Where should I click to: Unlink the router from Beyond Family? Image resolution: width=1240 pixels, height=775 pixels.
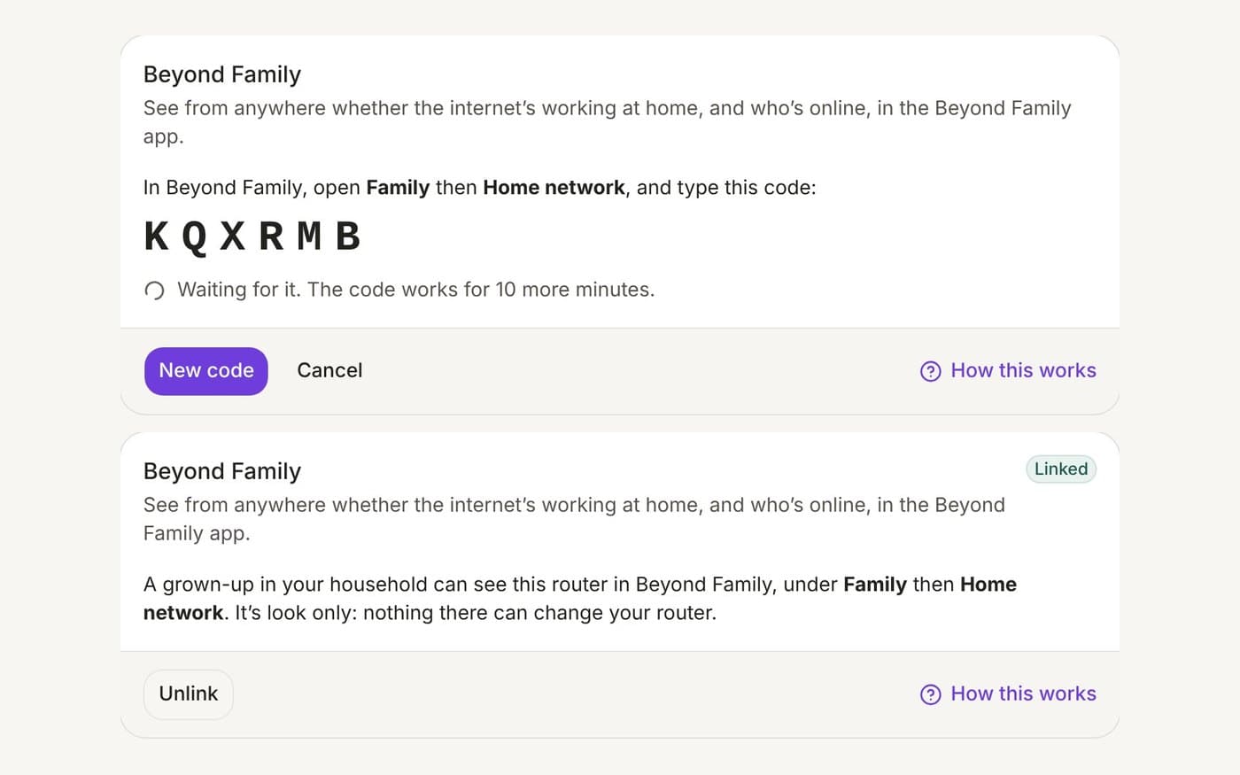[x=189, y=694]
